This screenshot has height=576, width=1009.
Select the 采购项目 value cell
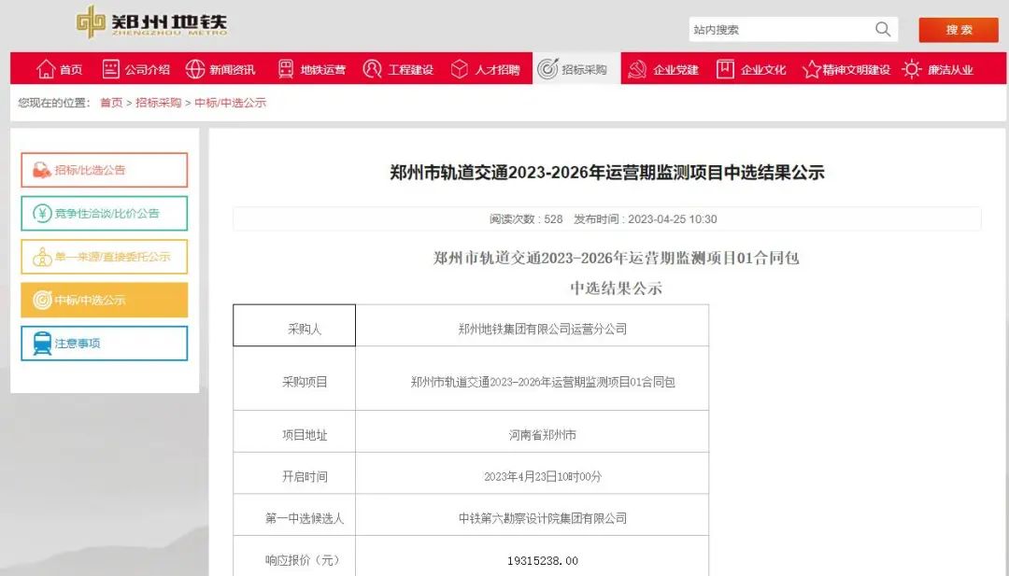pyautogui.click(x=533, y=379)
